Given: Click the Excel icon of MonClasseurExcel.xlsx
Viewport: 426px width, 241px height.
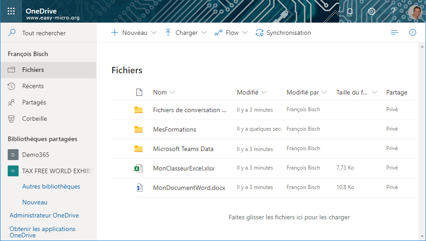Looking at the screenshot, I should [x=139, y=168].
